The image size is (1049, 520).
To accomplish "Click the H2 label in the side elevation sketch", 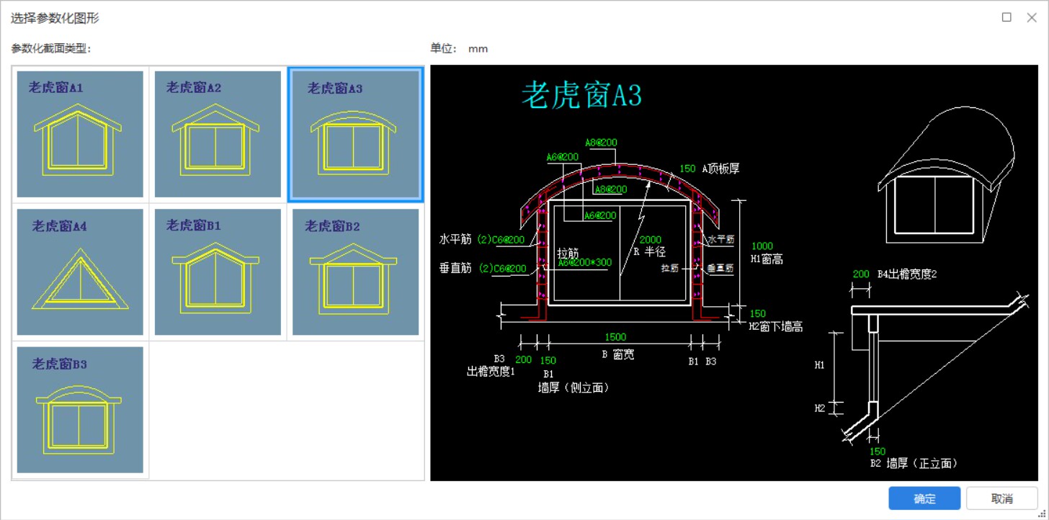I will tap(820, 408).
